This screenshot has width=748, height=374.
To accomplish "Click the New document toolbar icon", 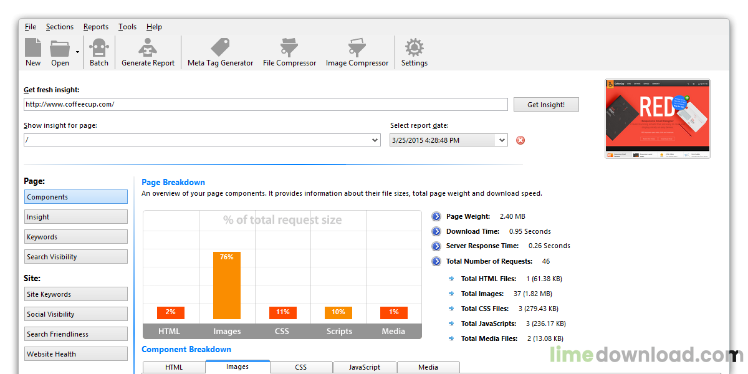I will (x=33, y=49).
